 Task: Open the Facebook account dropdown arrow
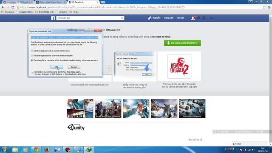[216, 18]
